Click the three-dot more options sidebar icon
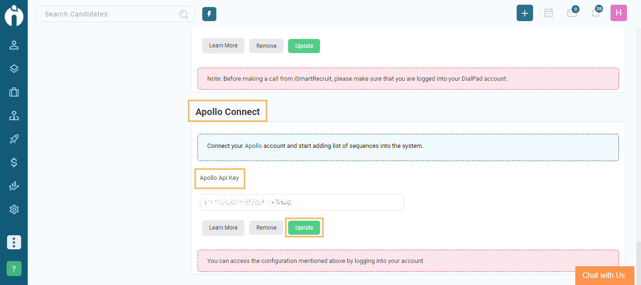Screen dimensions: 641x285 [14, 242]
